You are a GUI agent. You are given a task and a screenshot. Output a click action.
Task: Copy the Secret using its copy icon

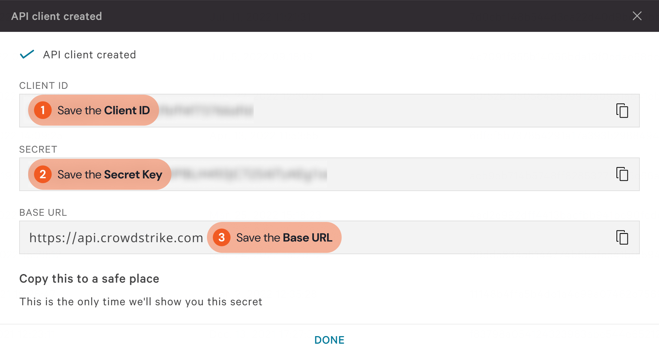(622, 174)
